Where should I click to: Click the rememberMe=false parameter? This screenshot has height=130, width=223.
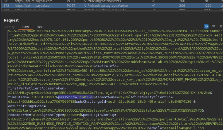pyautogui.click(x=25, y=115)
